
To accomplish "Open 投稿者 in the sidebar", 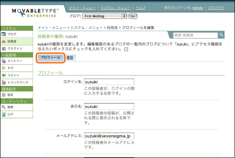I will (x=17, y=41).
